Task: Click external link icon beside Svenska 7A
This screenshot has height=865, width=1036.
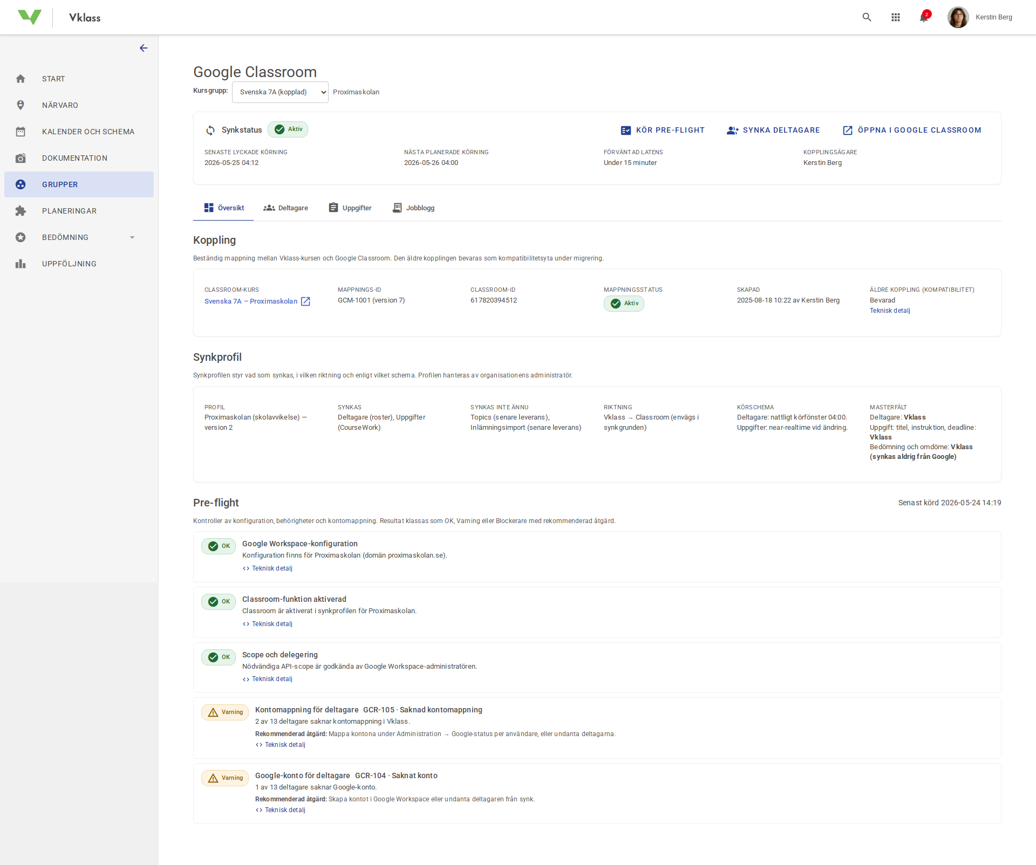Action: [305, 301]
